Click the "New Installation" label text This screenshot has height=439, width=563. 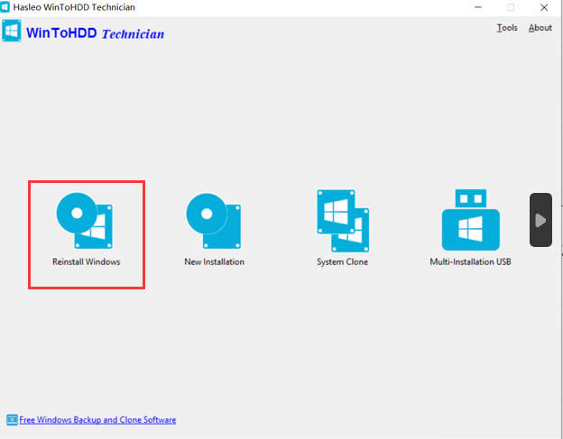215,261
